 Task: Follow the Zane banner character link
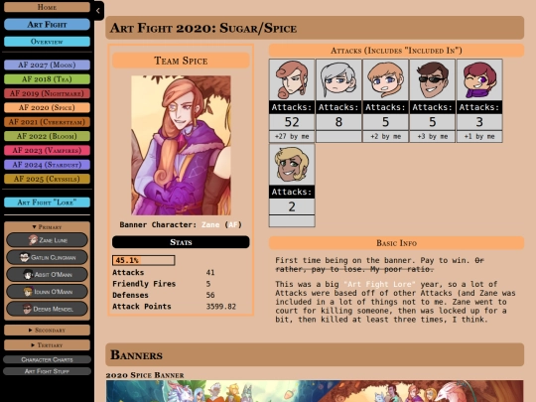[210, 224]
